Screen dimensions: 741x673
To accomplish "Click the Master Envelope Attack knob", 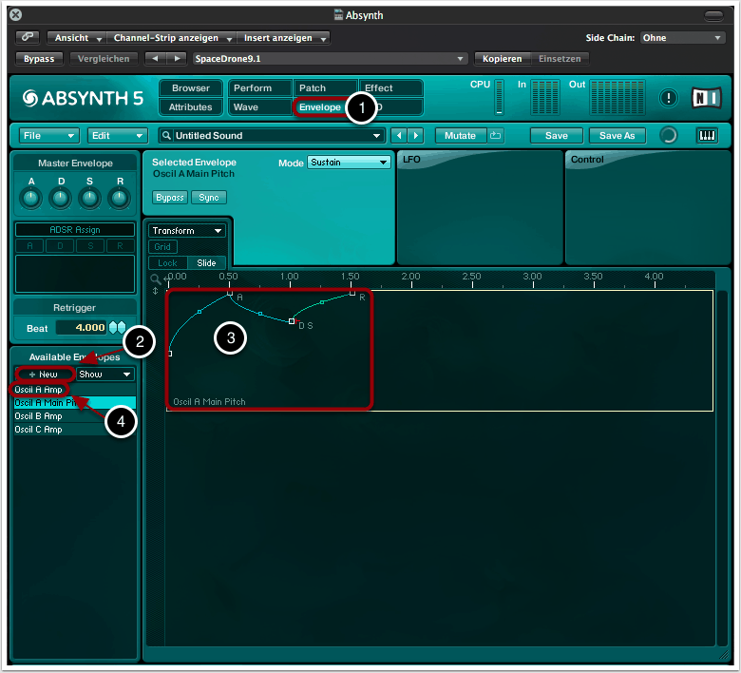I will coord(31,199).
